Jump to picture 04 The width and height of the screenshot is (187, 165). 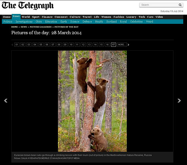[x=35, y=45]
